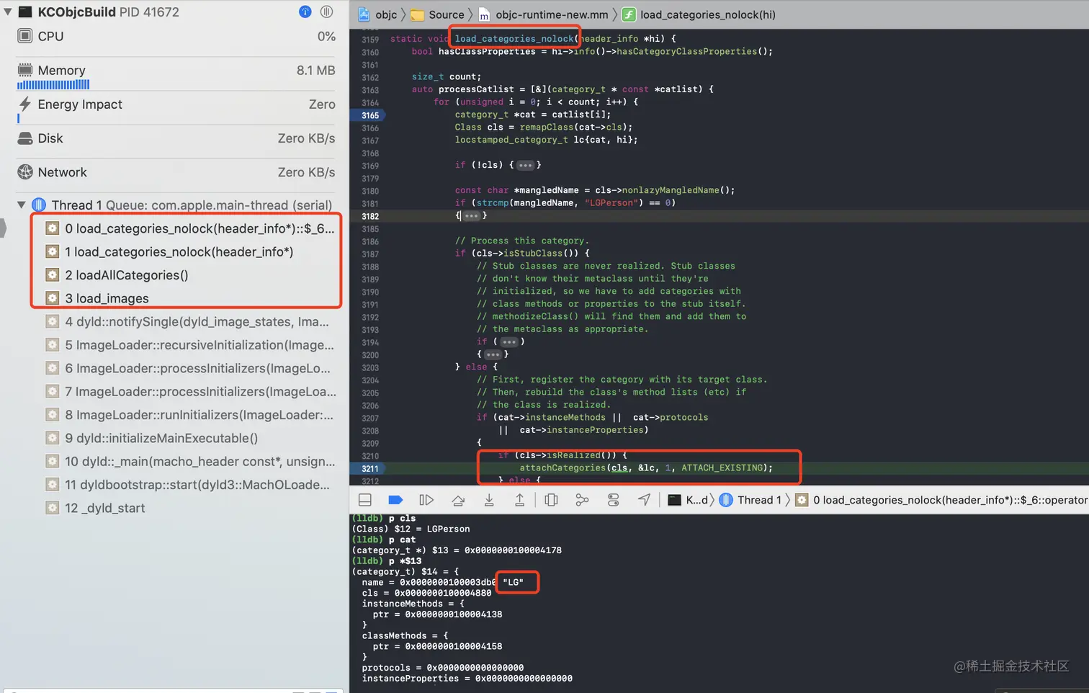This screenshot has height=693, width=1089.
Task: Click the Energy Impact lightning icon
Action: tap(25, 104)
